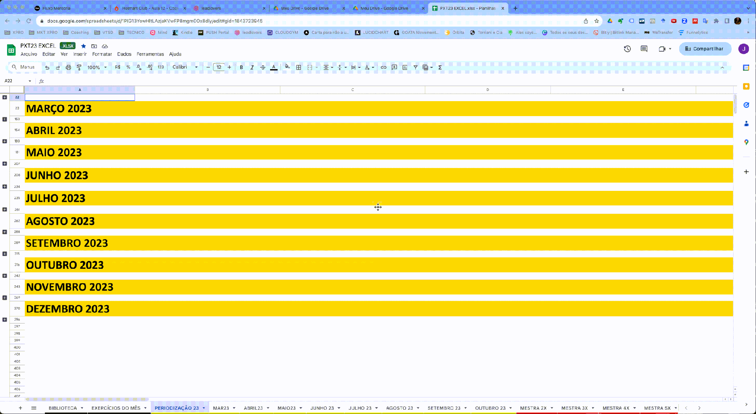The width and height of the screenshot is (756, 414).
Task: Click the Compartilhar button
Action: (x=705, y=49)
